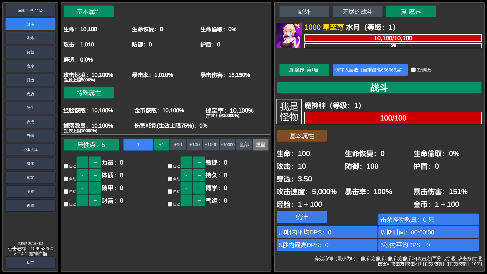Click 重置 to reset attribute points

click(x=260, y=145)
